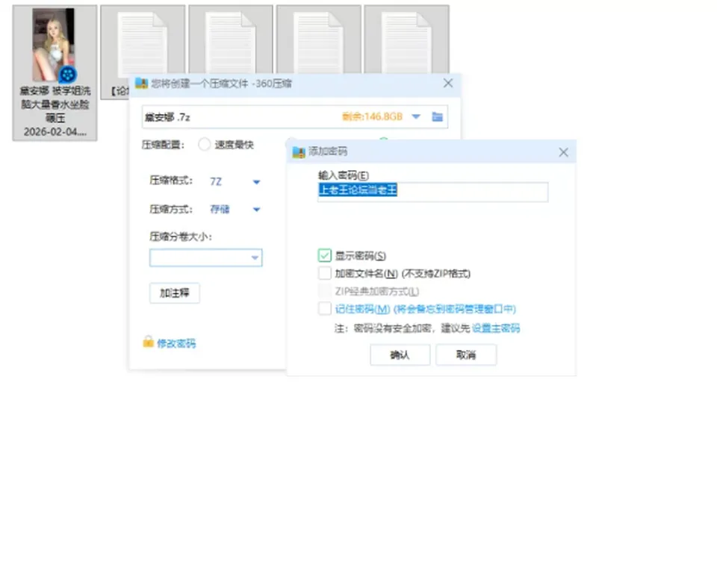Select the video file thumbnail dated 2026-02-04
717x573 pixels.
55,72
